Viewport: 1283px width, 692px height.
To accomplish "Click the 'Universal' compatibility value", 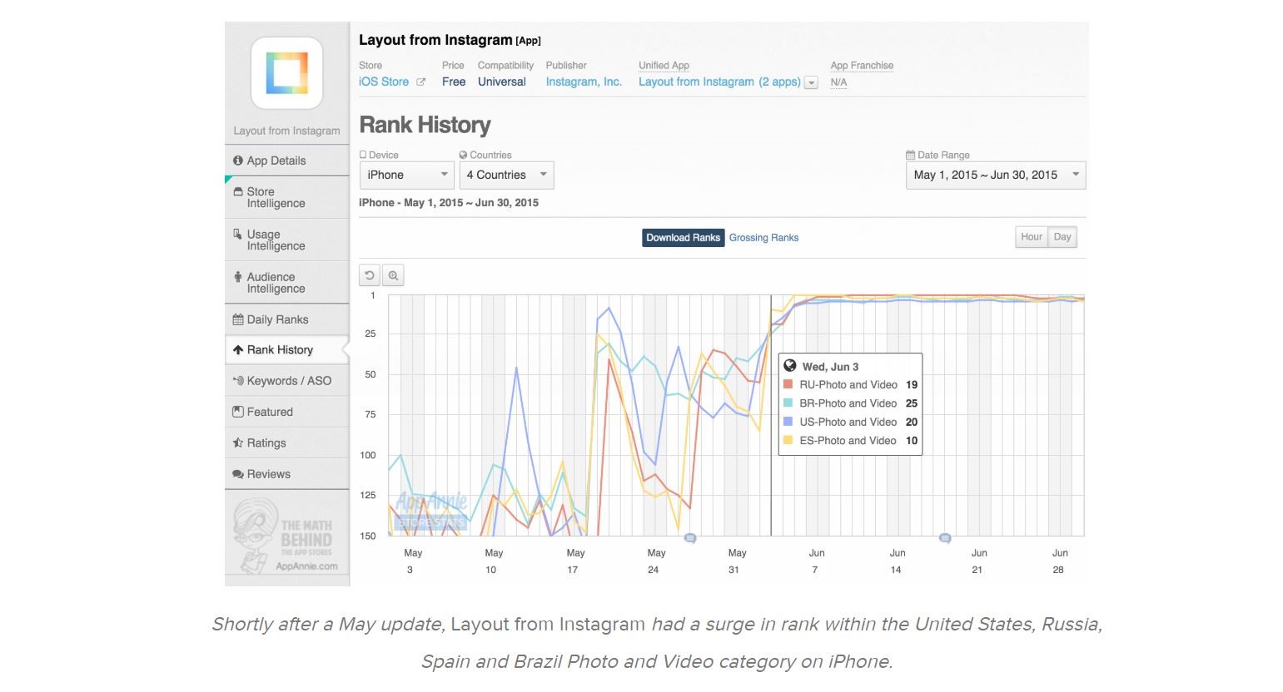I will click(x=502, y=82).
